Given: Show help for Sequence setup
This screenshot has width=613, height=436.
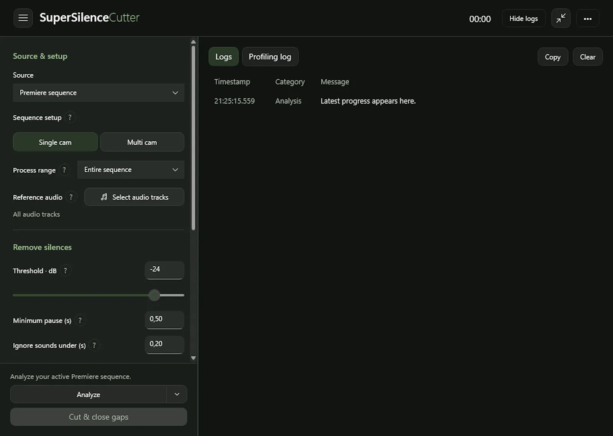Looking at the screenshot, I should [70, 117].
